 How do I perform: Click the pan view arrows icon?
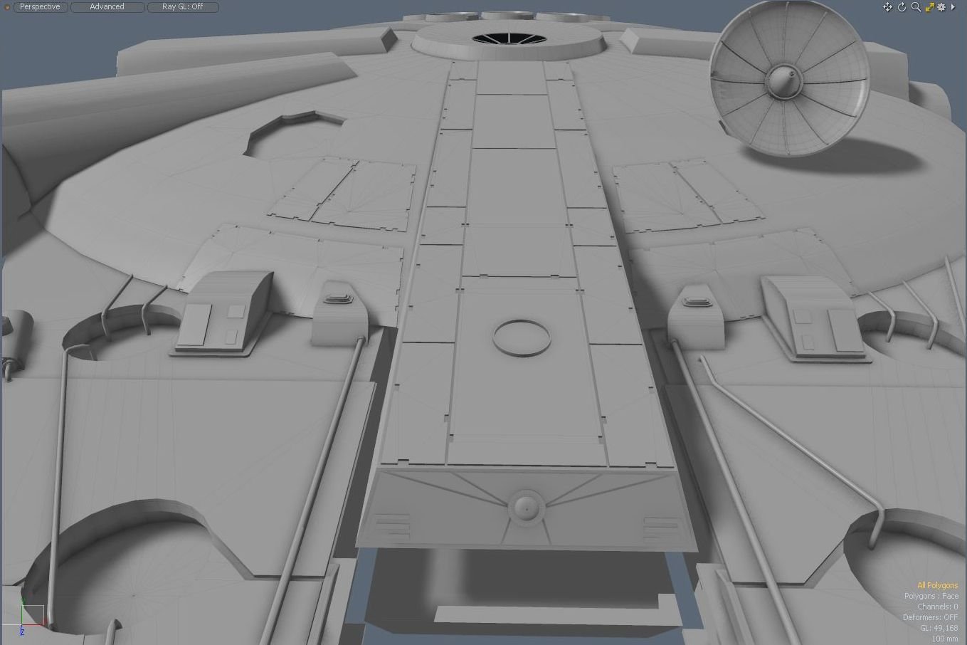(x=887, y=7)
